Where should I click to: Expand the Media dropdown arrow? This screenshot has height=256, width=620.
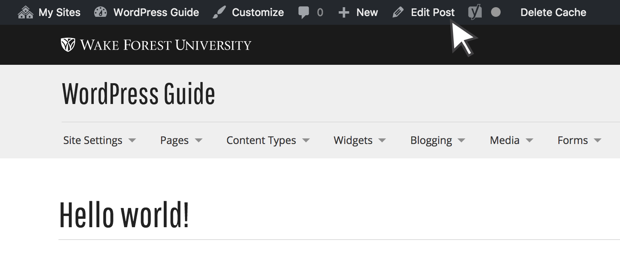pos(529,141)
